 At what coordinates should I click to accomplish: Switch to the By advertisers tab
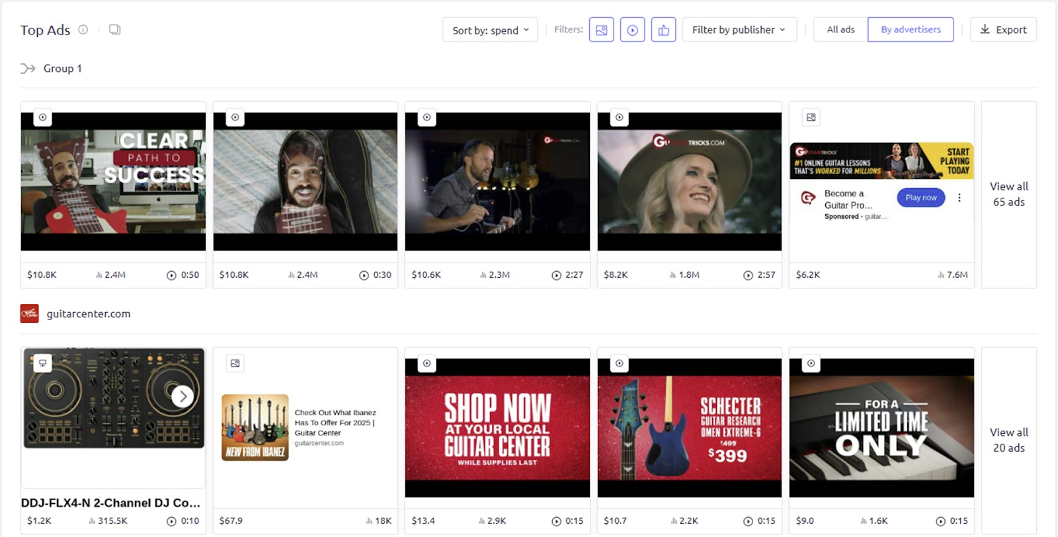point(911,30)
